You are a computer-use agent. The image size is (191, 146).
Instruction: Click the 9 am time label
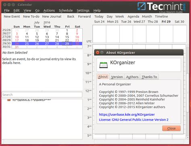point(89,64)
